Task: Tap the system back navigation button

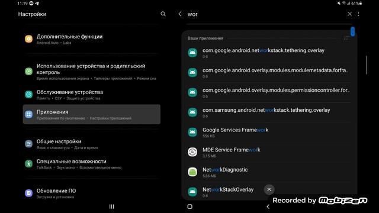Action: 268,206
